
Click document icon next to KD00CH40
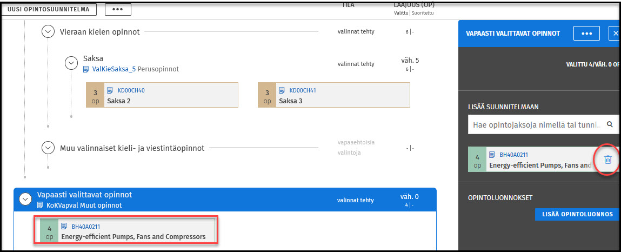click(110, 90)
